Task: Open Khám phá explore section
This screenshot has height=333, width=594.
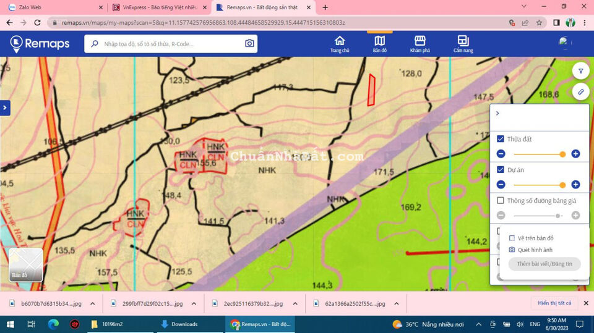Action: [x=420, y=44]
